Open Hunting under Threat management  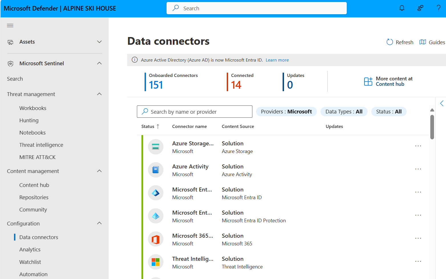[29, 120]
